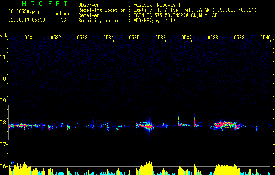
Task: Click the 0537 time marker
Action: pos(187,37)
